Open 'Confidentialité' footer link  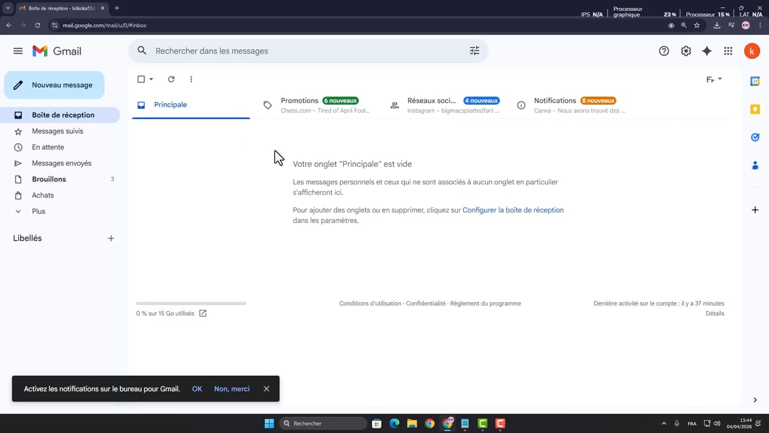[426, 304]
